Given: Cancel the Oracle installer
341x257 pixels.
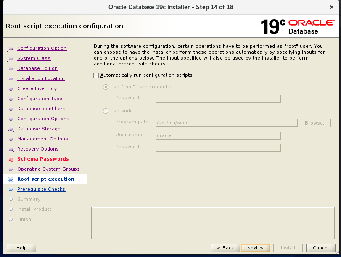Looking at the screenshot, I should point(320,248).
